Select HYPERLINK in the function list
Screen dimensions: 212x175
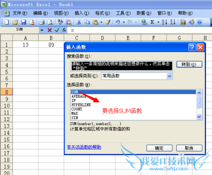133,105
